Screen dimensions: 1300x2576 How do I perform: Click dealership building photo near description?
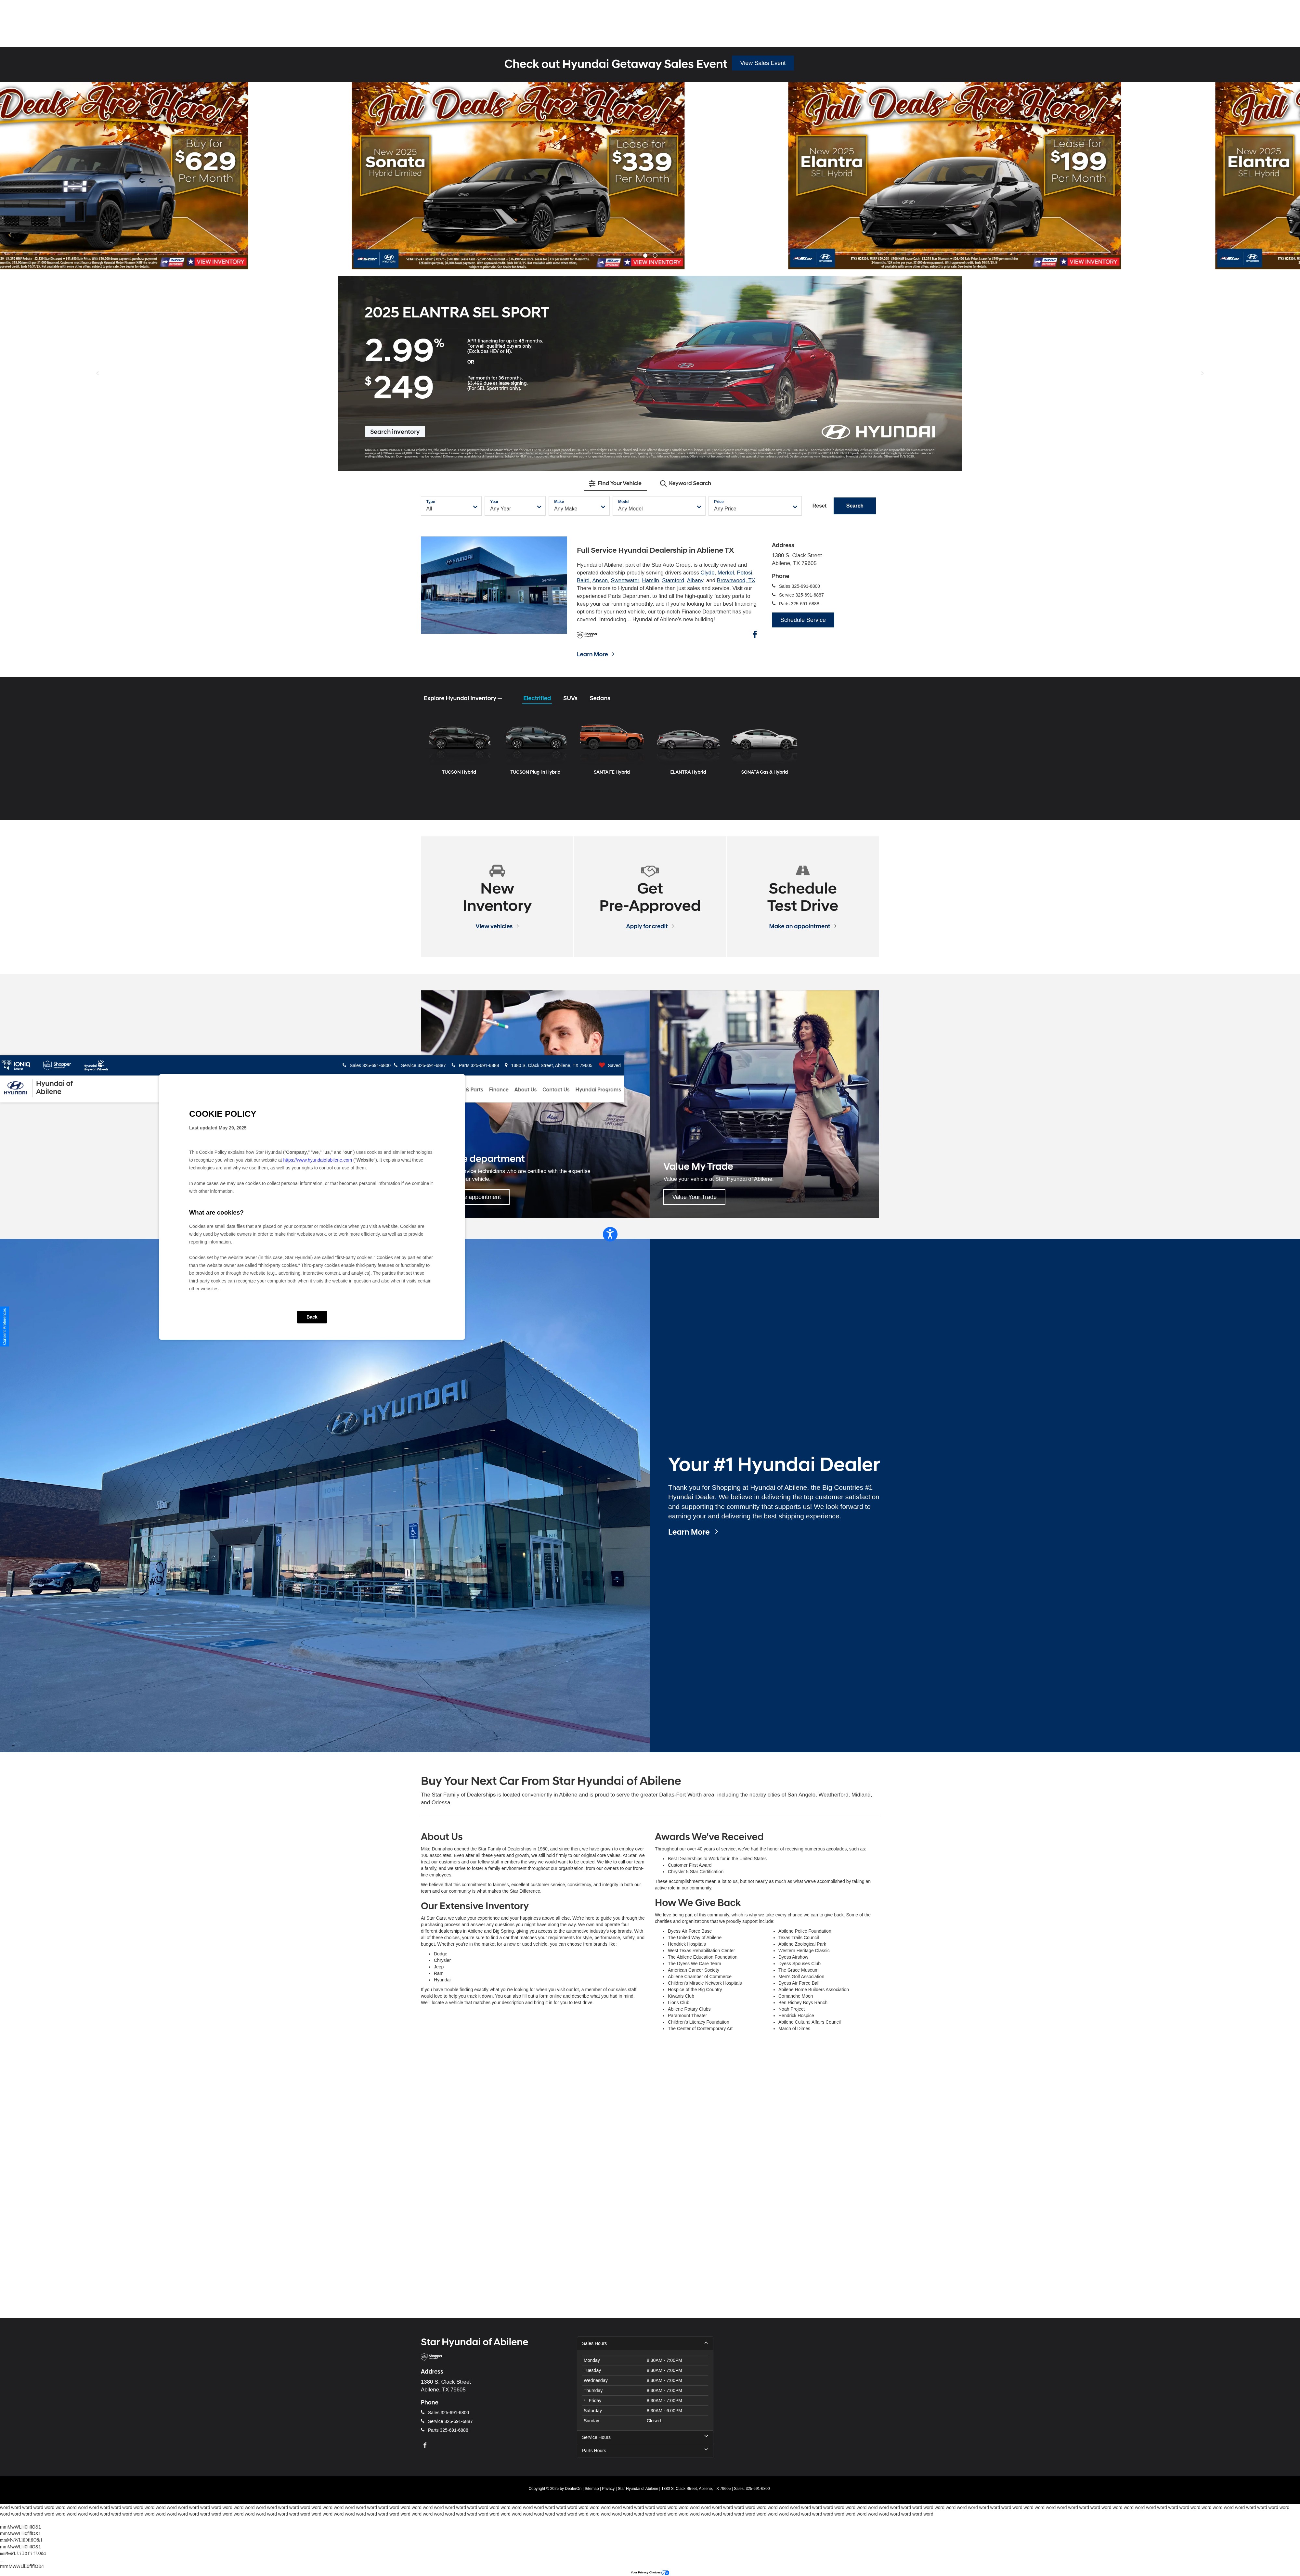pyautogui.click(x=494, y=585)
